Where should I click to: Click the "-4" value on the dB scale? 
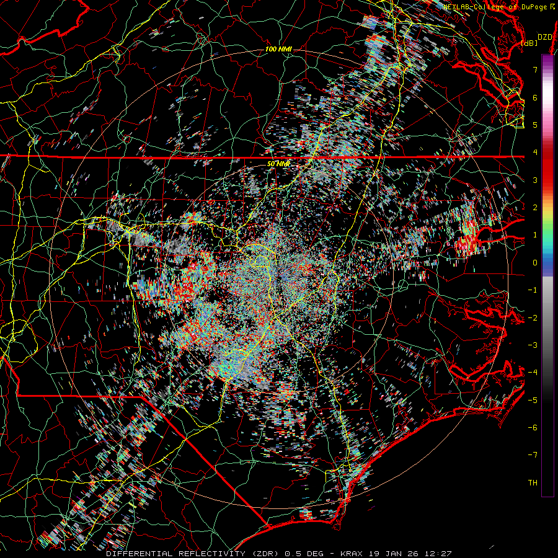(533, 372)
